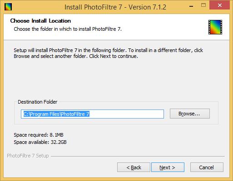The width and height of the screenshot is (233, 181).
Task: Go to previous step with < Back
Action: (134, 167)
